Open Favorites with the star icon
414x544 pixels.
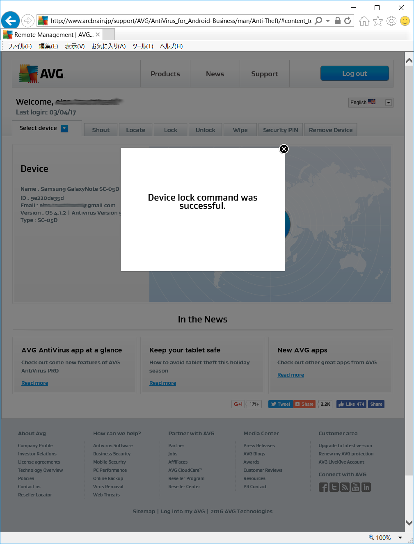tap(378, 21)
